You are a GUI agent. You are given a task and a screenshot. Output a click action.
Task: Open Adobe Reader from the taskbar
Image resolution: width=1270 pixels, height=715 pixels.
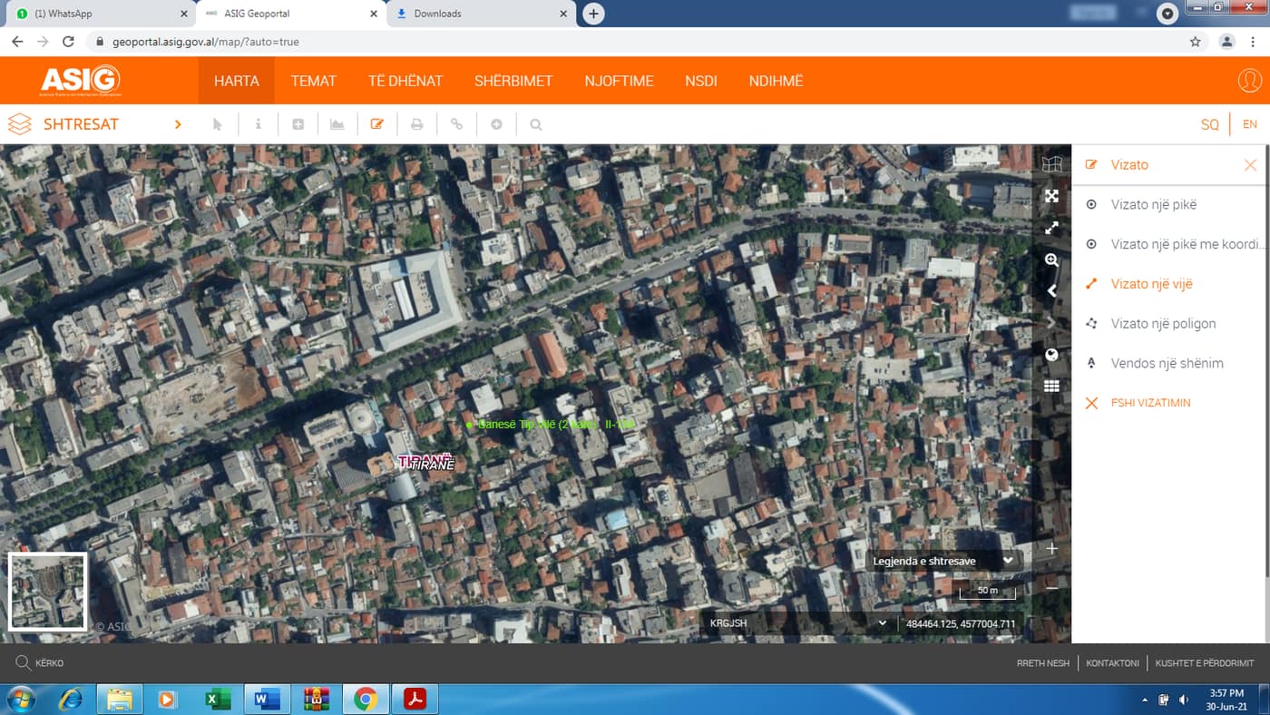coord(414,699)
